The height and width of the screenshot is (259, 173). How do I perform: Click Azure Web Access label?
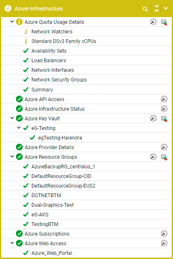[46, 243]
